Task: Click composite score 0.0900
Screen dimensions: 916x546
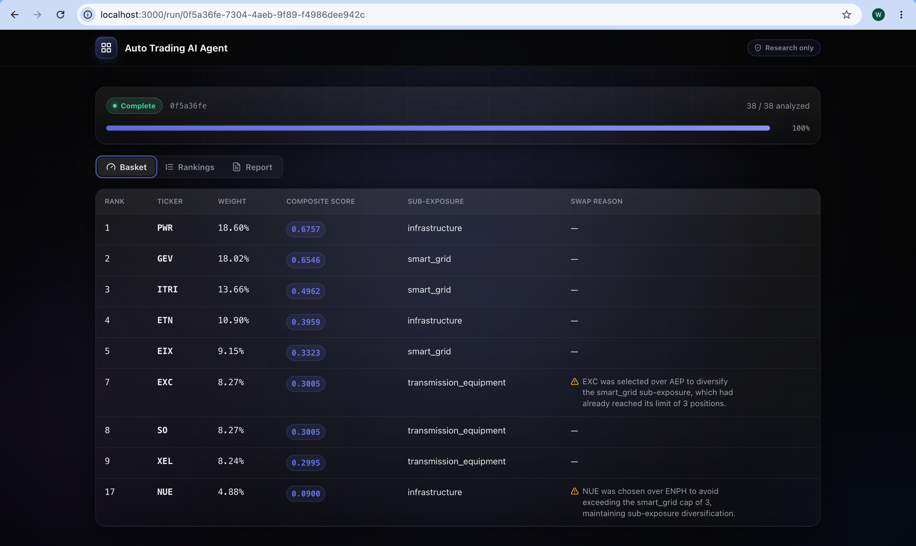Action: [306, 494]
